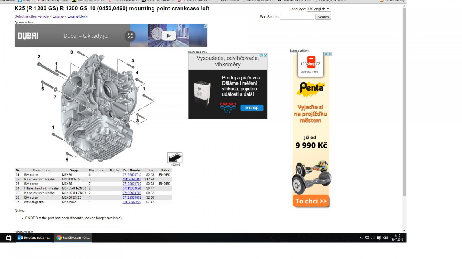Click the Search button

(x=323, y=17)
